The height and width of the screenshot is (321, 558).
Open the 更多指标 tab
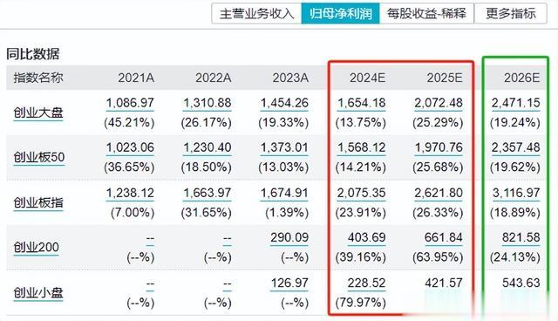coord(511,14)
